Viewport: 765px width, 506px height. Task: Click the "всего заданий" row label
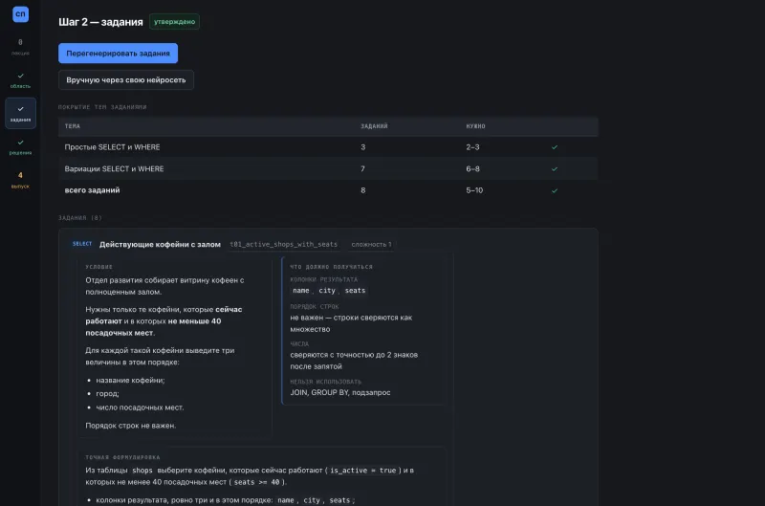point(92,190)
